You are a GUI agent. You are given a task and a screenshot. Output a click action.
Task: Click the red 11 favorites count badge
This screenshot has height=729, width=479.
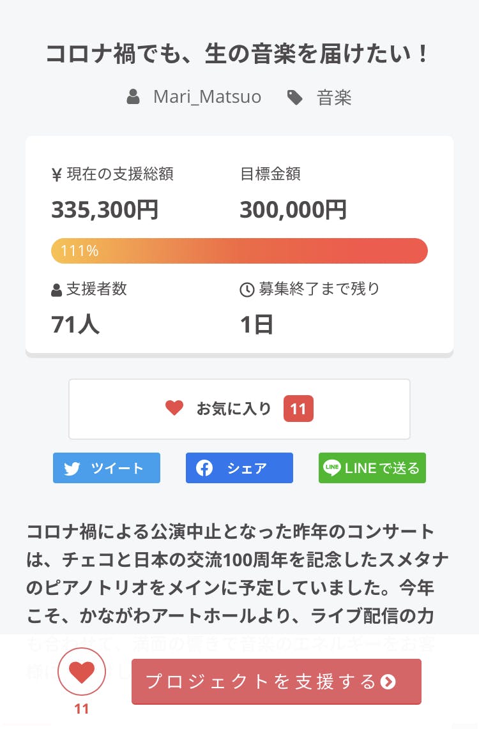coord(298,409)
